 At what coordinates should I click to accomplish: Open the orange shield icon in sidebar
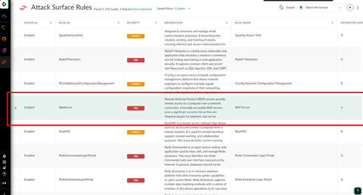click(x=4, y=39)
